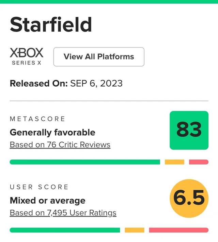Click the METASCORE section label
The width and height of the screenshot is (218, 242).
coord(37,119)
